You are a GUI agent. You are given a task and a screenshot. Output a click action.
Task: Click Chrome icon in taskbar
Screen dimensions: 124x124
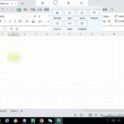coord(42,121)
